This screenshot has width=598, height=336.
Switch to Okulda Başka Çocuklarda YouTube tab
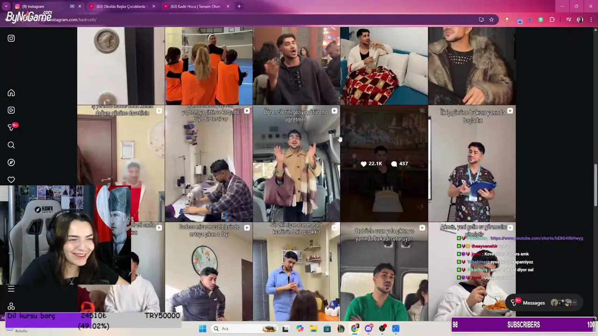pyautogui.click(x=121, y=7)
